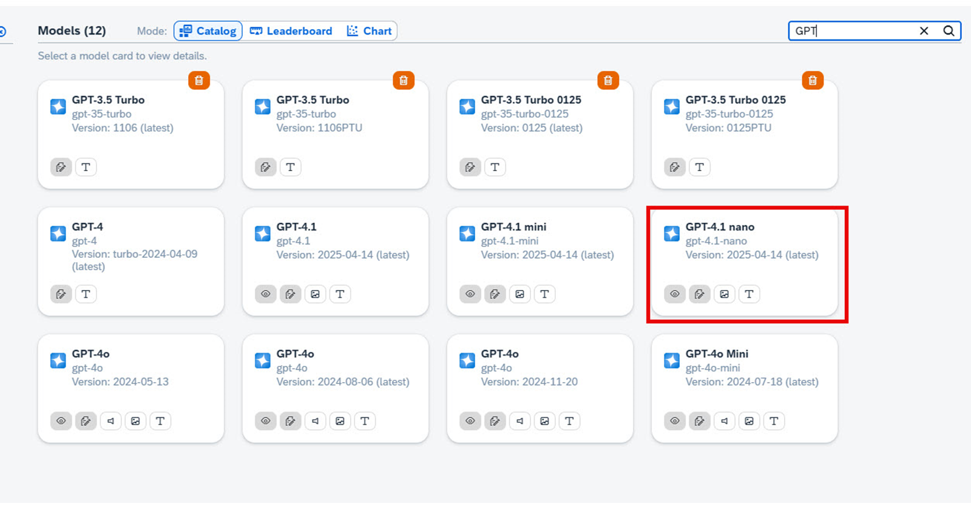This screenshot has width=971, height=509.
Task: Open the GPT-3.5 Turbo 0125PTU card
Action: pyautogui.click(x=745, y=135)
